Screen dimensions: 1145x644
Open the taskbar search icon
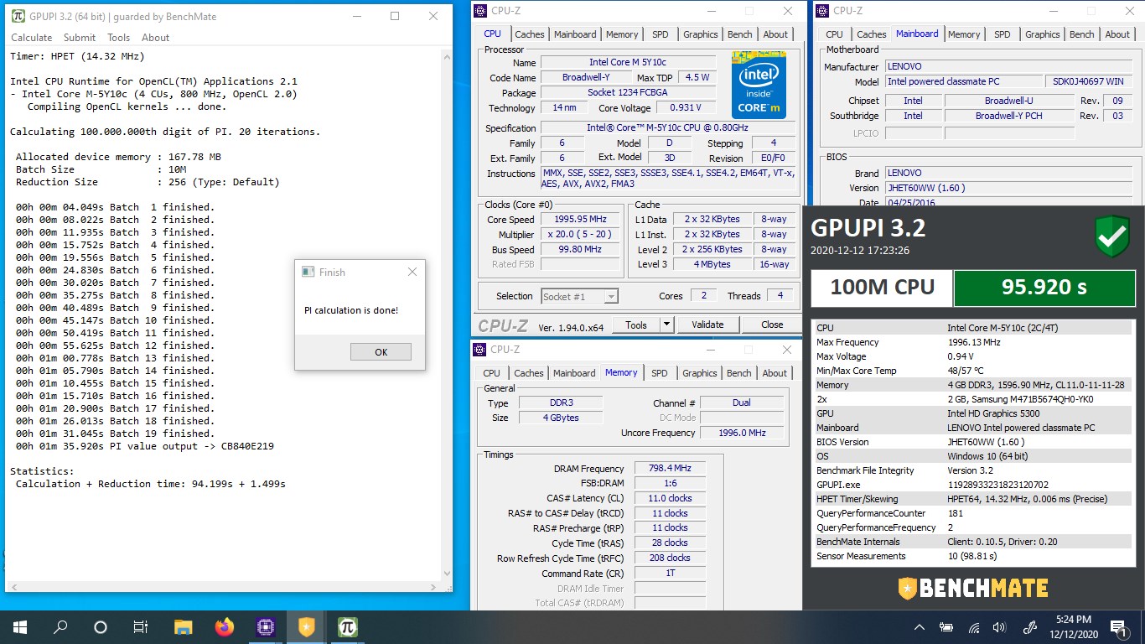click(60, 626)
